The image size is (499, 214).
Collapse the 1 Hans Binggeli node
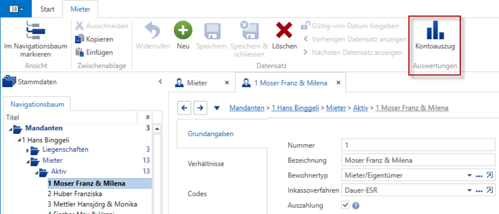19,140
